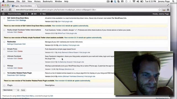Open the WordPress logo menu in admin bar
This screenshot has width=177, height=99.
pyautogui.click(x=3, y=14)
